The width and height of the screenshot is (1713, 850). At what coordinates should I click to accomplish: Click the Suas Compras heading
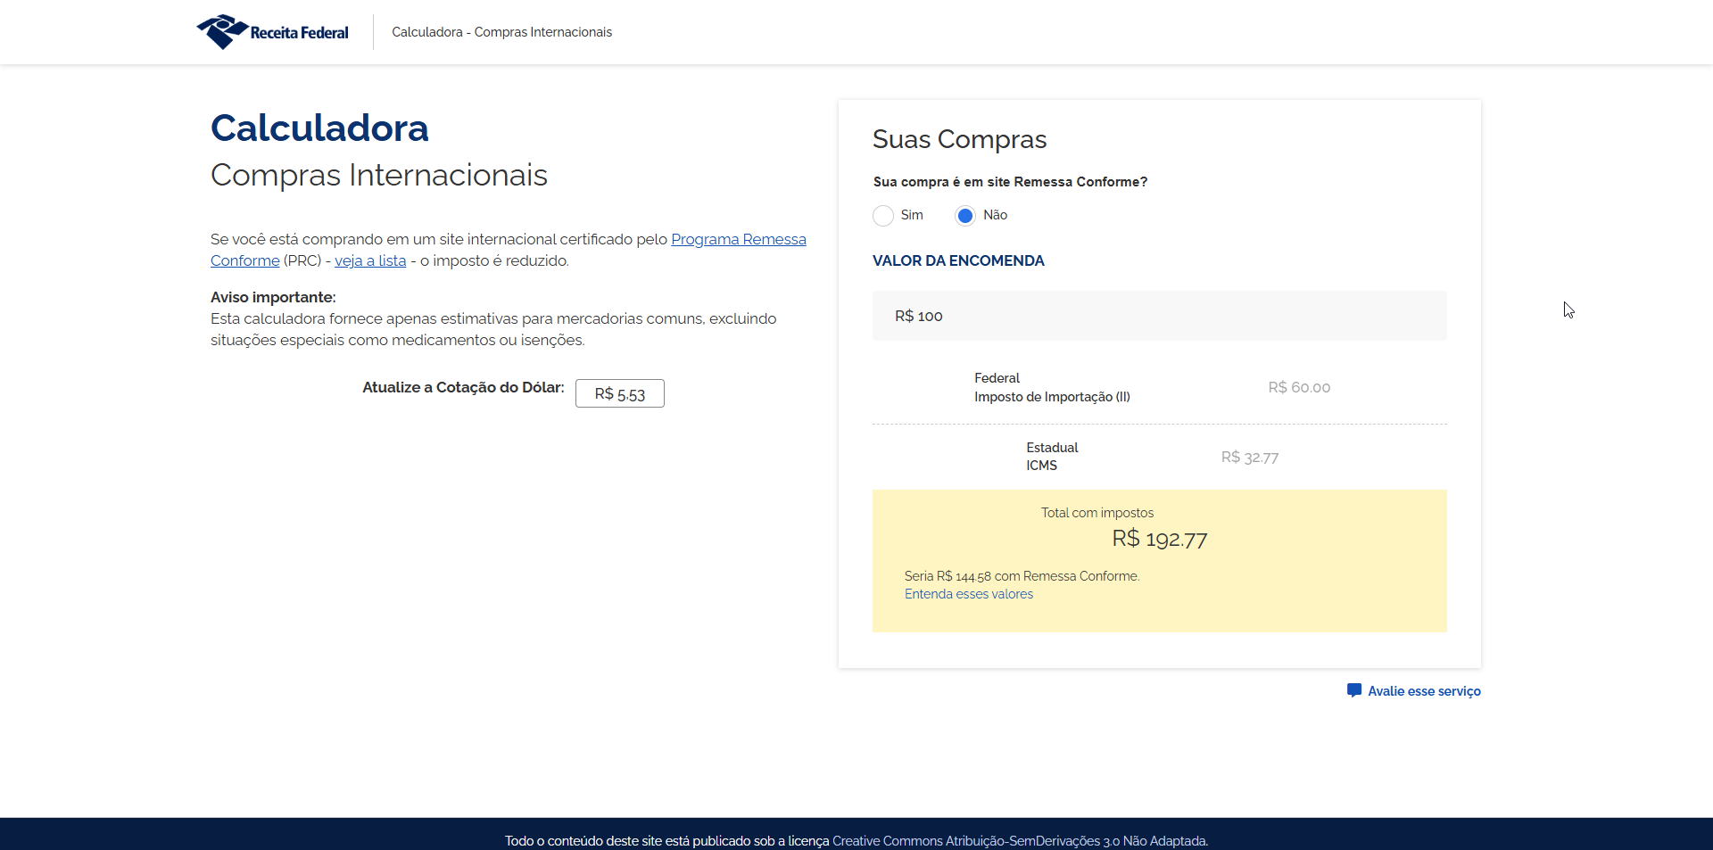click(x=959, y=139)
